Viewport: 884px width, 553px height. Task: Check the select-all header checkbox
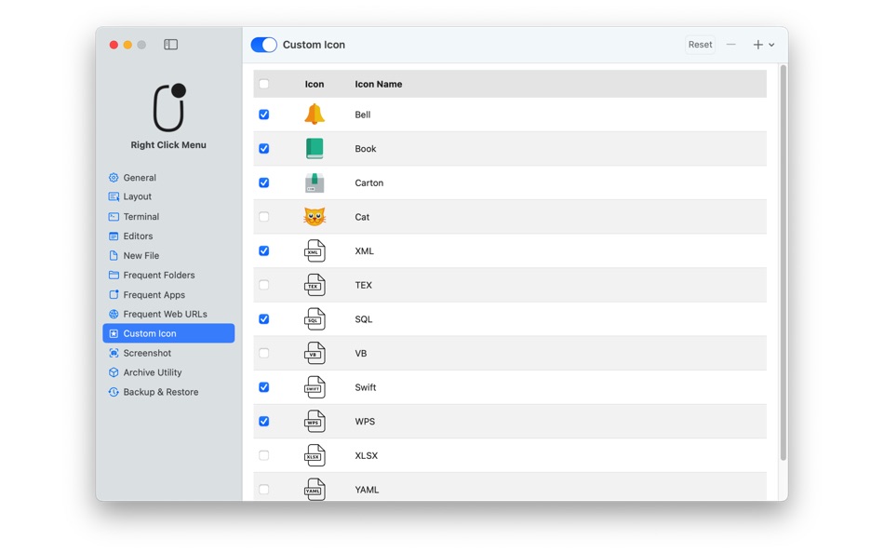pos(264,84)
